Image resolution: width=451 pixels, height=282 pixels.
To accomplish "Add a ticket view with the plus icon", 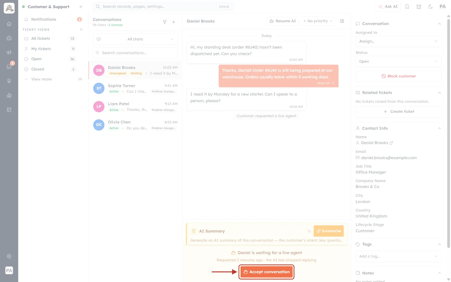I will pyautogui.click(x=81, y=29).
